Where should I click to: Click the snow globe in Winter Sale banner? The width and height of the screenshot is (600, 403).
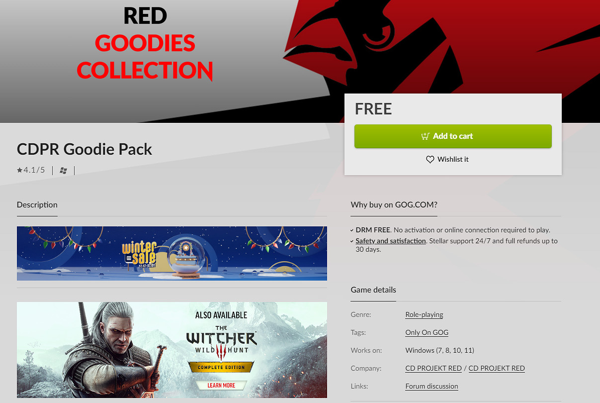pyautogui.click(x=185, y=256)
